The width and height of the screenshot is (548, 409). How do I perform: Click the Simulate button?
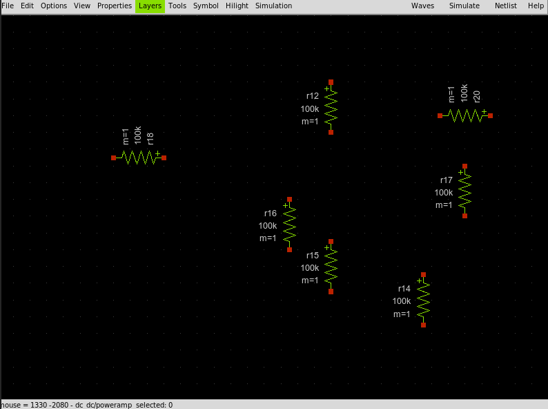(x=464, y=6)
